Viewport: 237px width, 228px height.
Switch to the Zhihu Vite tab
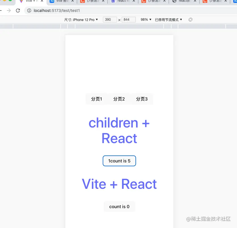(62, 1)
